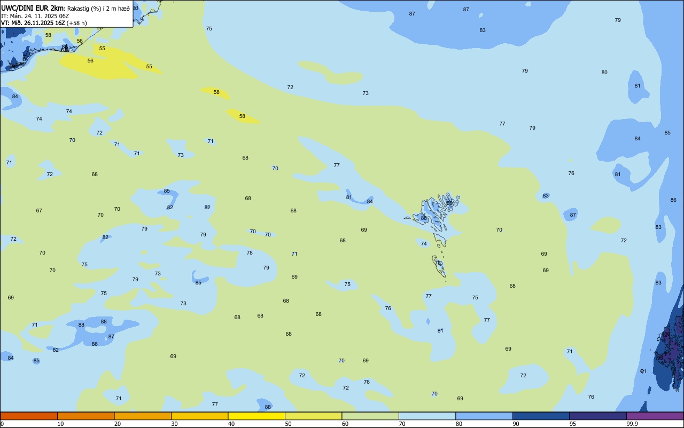Click the '(+58 h)' forecast offset text
684x428 pixels.
[77, 23]
